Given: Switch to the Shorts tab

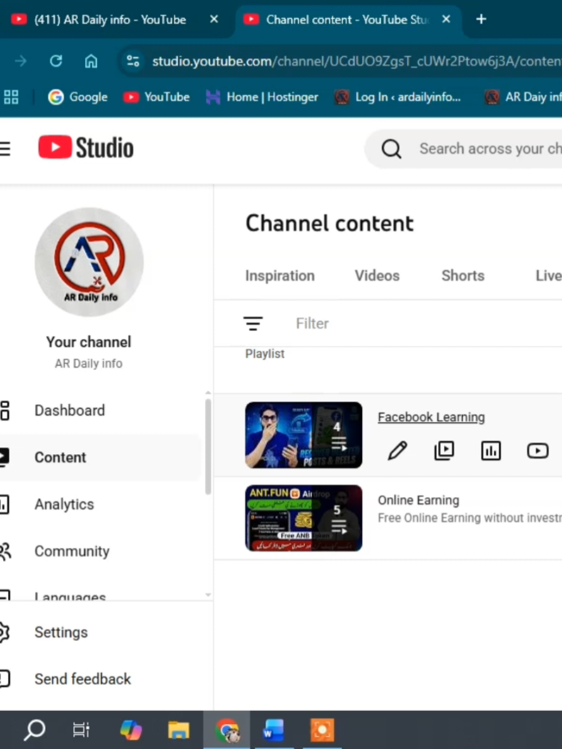Looking at the screenshot, I should tap(463, 275).
